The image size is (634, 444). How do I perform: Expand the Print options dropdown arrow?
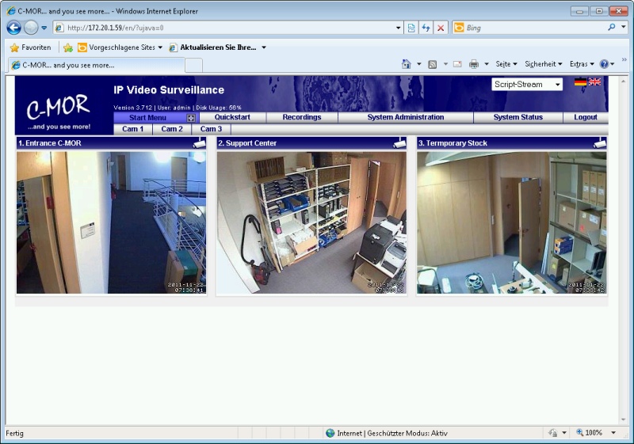point(487,64)
